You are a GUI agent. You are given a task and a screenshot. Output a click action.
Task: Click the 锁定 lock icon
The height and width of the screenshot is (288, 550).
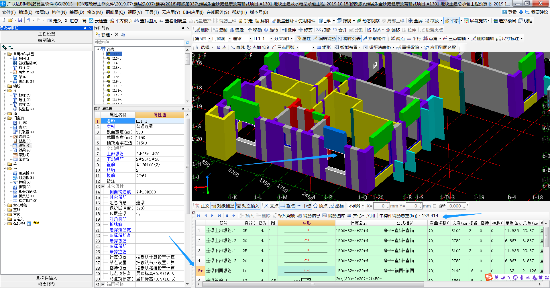pos(246,21)
